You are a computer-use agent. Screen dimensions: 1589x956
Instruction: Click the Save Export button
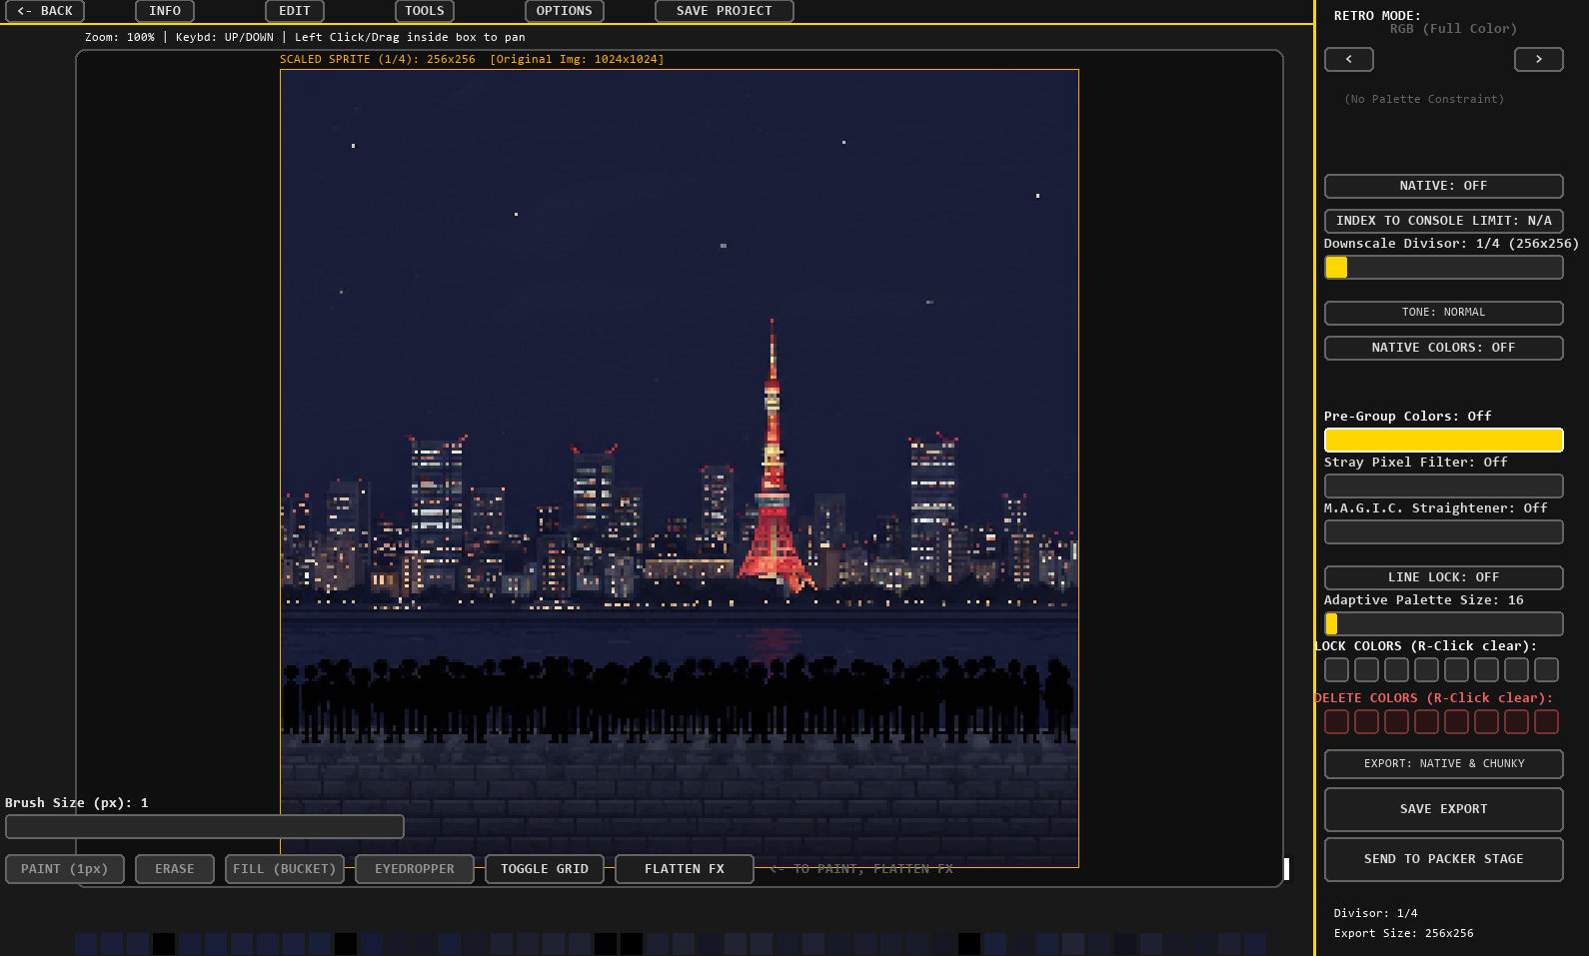coord(1443,809)
